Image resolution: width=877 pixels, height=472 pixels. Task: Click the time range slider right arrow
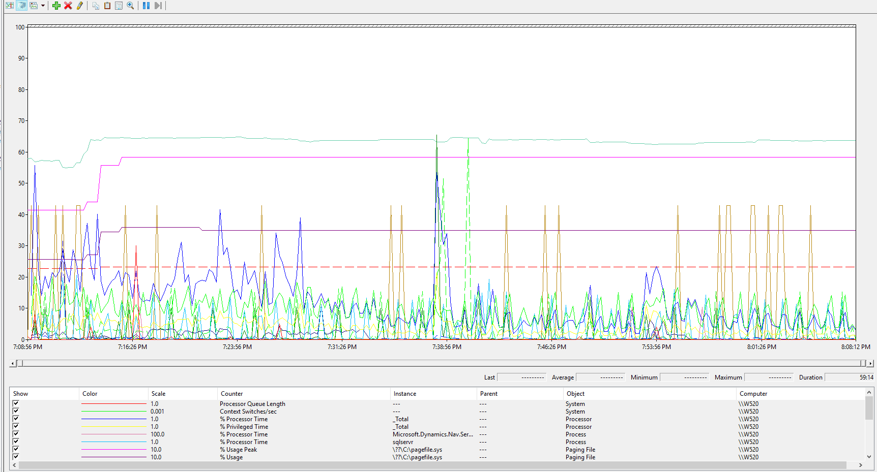click(870, 363)
